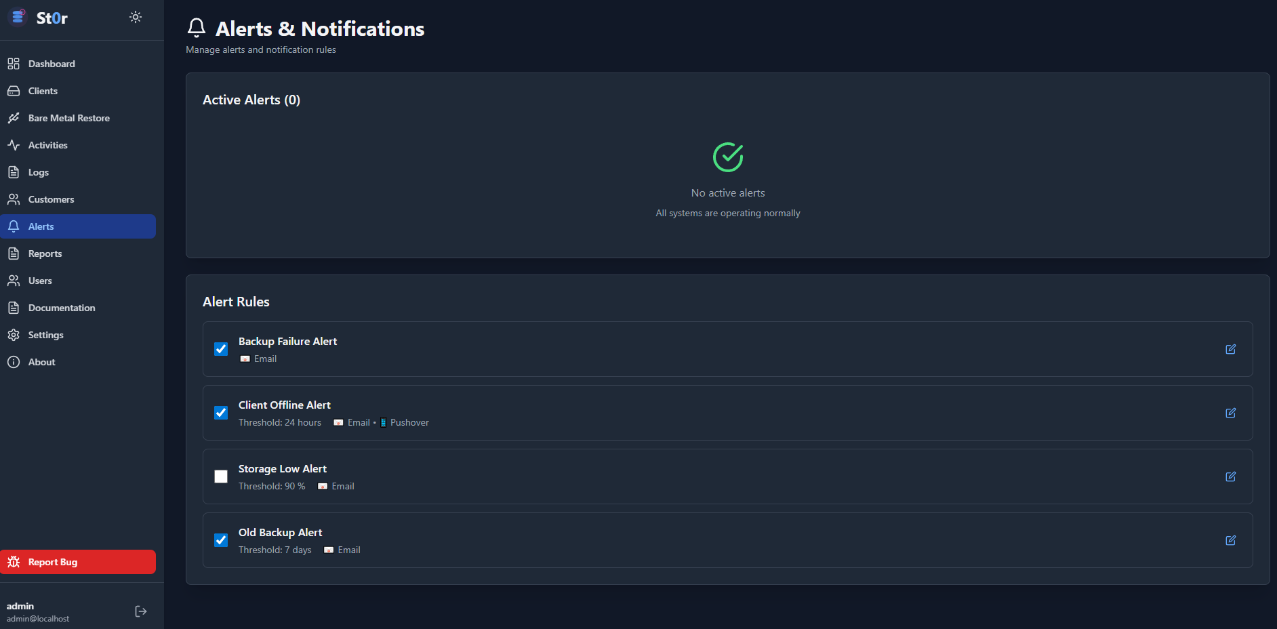The height and width of the screenshot is (629, 1277).
Task: Show the Activities page
Action: (47, 145)
